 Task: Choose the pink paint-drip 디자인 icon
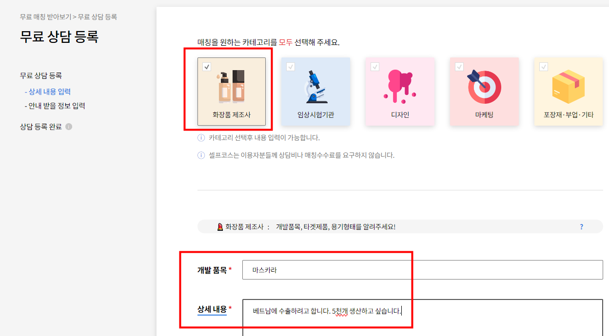(399, 86)
